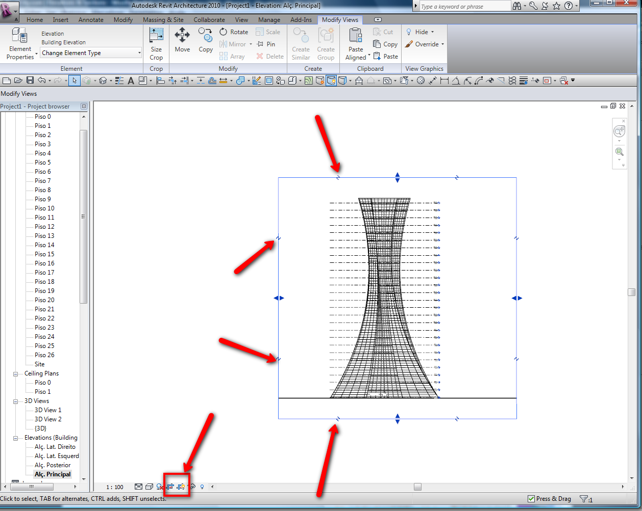Activate the Rotate tool
The image size is (642, 511).
pos(234,32)
